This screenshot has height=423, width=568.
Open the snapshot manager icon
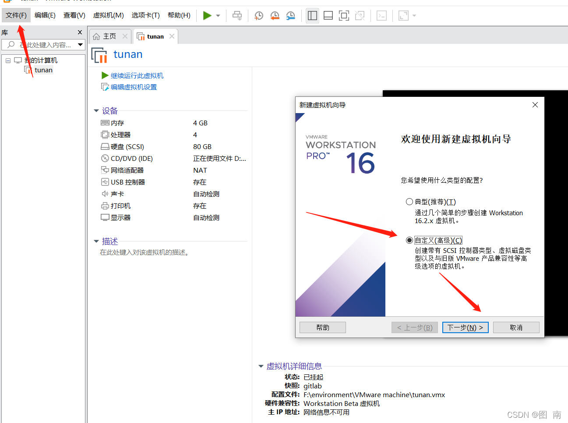[290, 16]
